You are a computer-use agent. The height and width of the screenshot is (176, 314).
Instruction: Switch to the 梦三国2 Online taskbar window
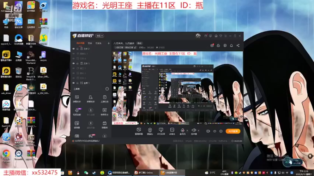(146, 172)
